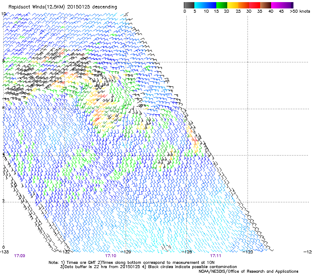Click the 'Times are GMT' note line
The height and width of the screenshot is (274, 312).
[x=132, y=263]
